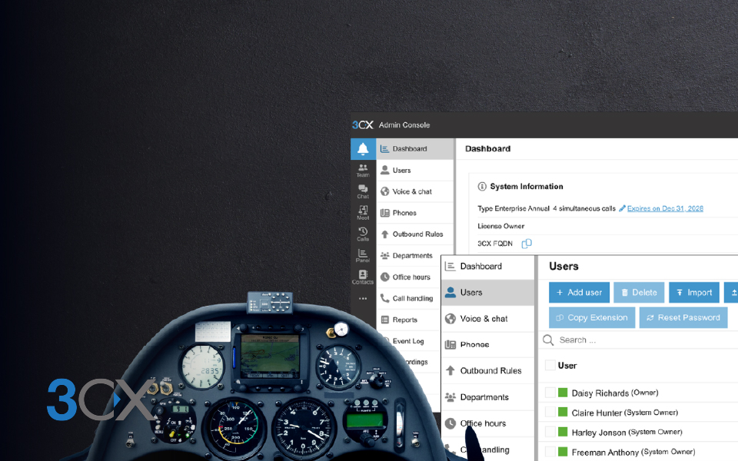
Task: Open Voice & chat in the front Users window menu
Action: [x=488, y=318]
